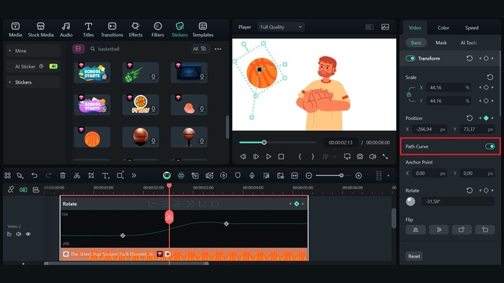Zoom in timeline with plus button
Viewport: 504px width, 283px height.
tap(358, 175)
